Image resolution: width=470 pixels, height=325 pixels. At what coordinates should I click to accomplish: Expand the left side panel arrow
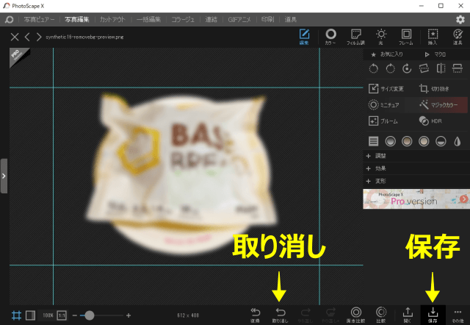coord(4,176)
